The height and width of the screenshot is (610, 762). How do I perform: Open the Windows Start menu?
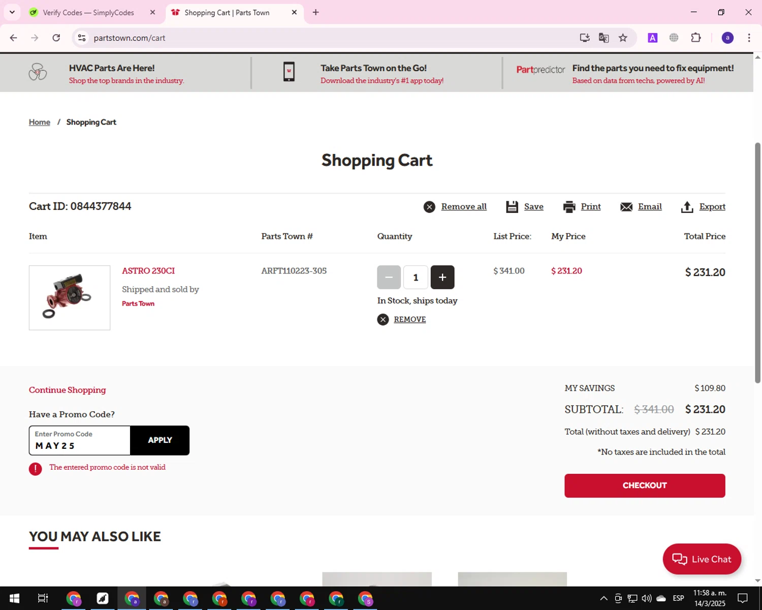click(x=14, y=598)
